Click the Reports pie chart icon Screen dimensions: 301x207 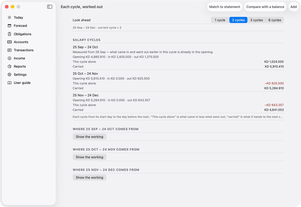click(x=9, y=66)
